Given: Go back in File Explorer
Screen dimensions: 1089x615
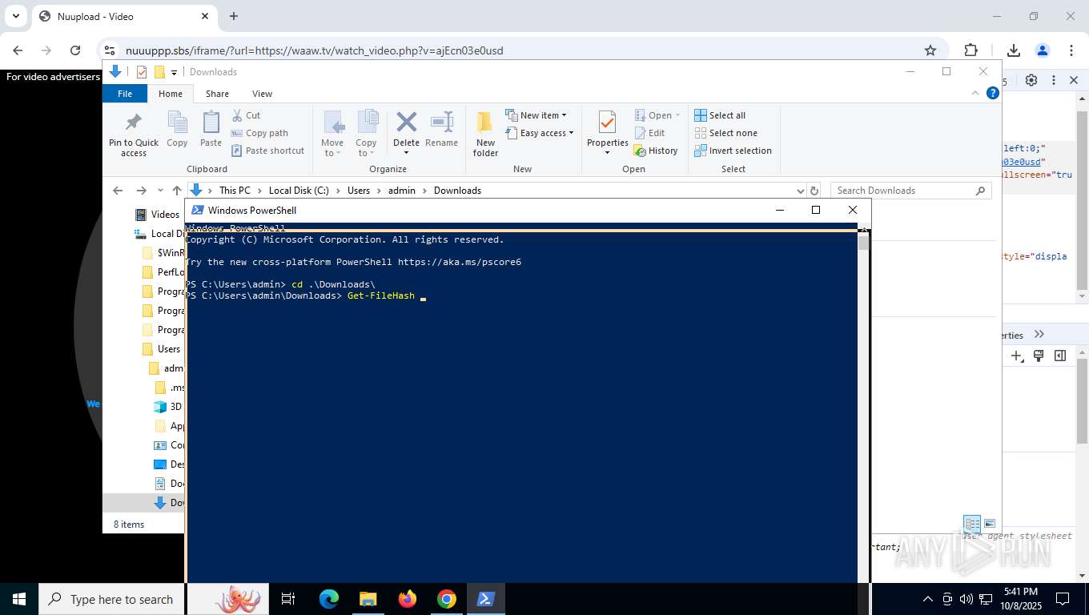Looking at the screenshot, I should click(x=118, y=191).
